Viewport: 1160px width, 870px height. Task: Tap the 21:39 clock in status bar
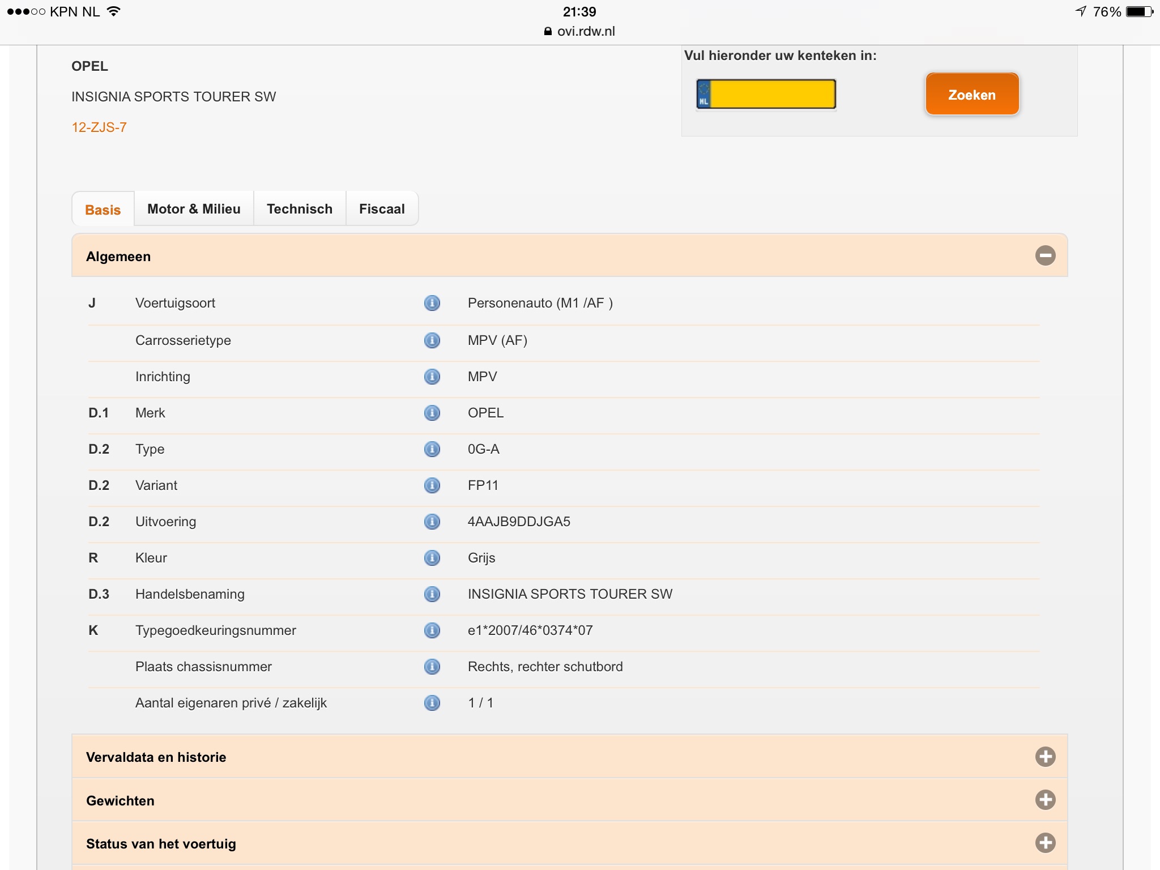(579, 12)
